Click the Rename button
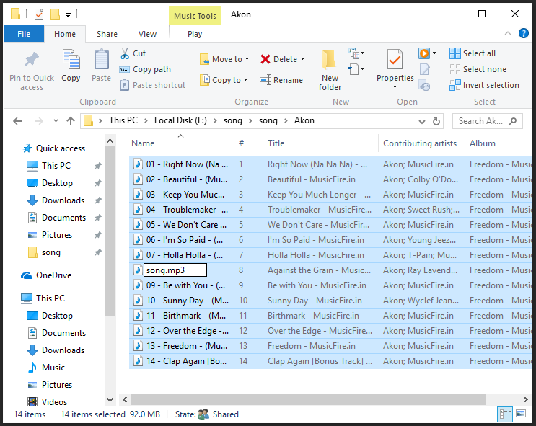 click(x=281, y=80)
